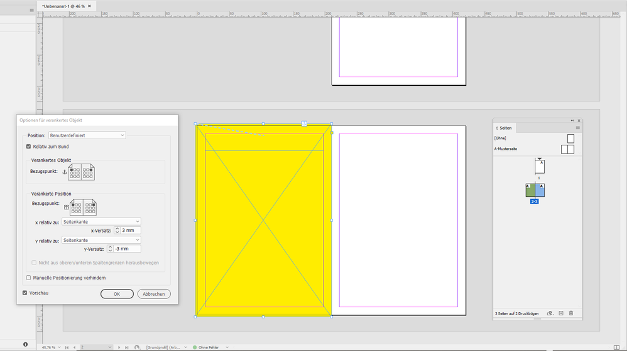Click the A-Musterseite spread thumbnail icon
627x351 pixels.
[567, 149]
